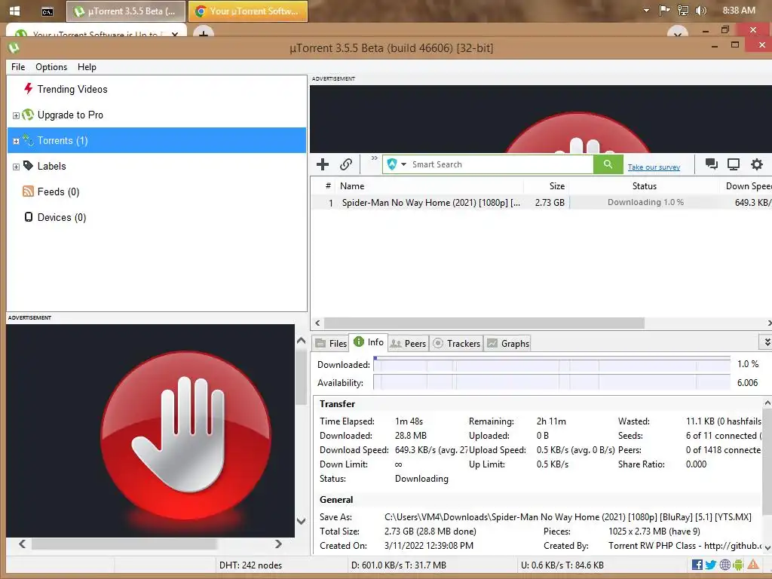772x579 pixels.
Task: Switch to the Graphs tab
Action: 508,343
